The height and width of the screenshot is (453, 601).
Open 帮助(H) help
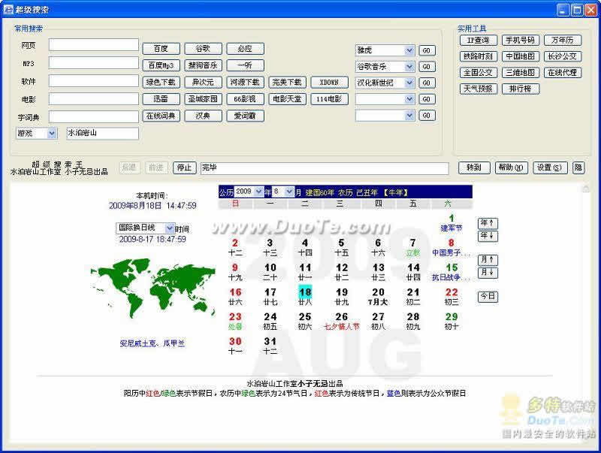[x=511, y=168]
